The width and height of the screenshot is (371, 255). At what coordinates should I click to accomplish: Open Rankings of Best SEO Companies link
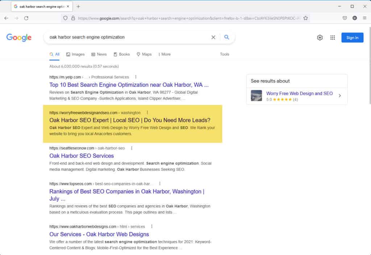pos(127,195)
